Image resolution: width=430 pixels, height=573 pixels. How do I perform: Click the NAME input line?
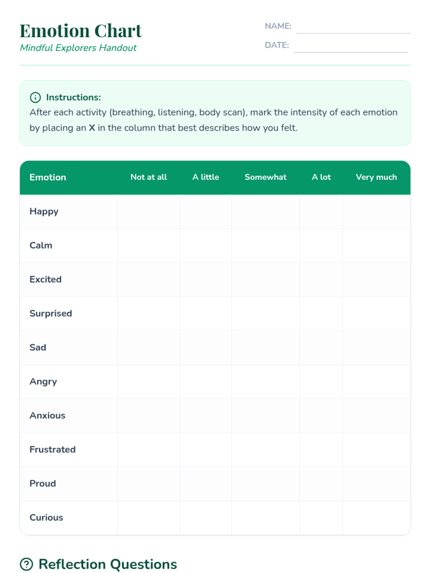pyautogui.click(x=353, y=27)
